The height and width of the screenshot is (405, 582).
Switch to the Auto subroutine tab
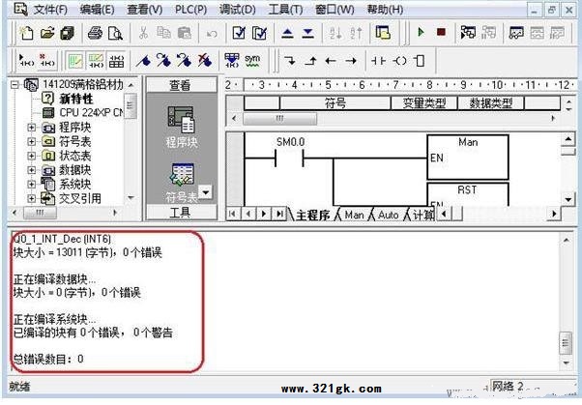388,215
